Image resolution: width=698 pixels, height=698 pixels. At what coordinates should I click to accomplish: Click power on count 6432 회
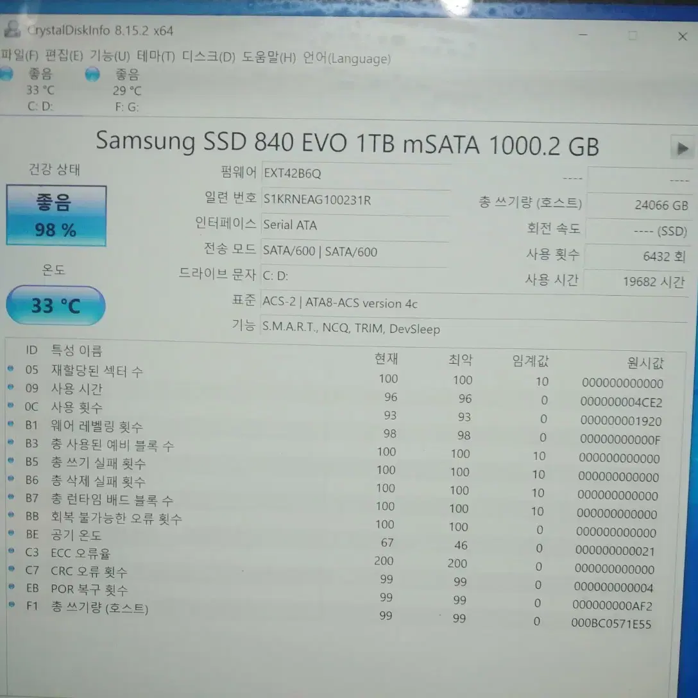click(x=636, y=257)
